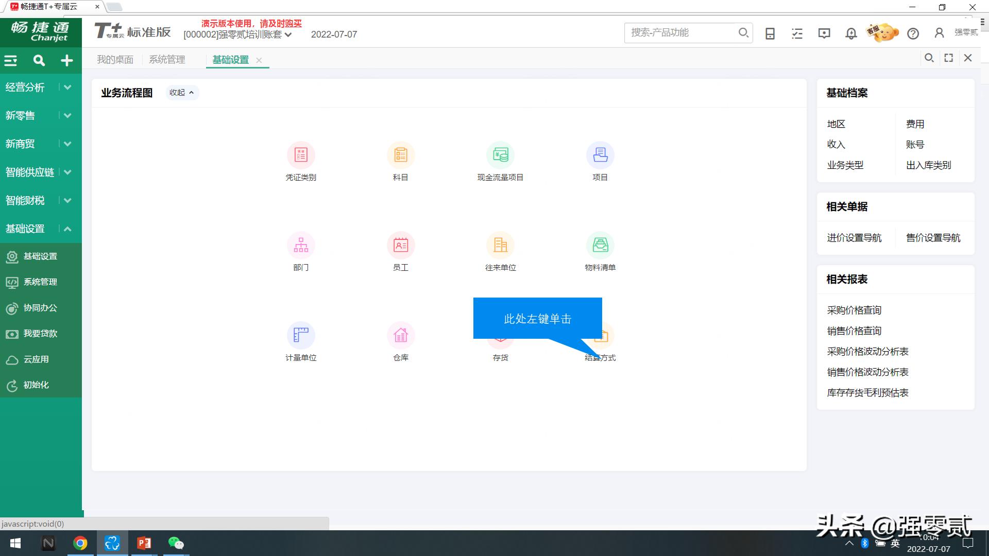Collapse the 业务流程图 via 收起 toggle
This screenshot has width=989, height=556.
(182, 93)
